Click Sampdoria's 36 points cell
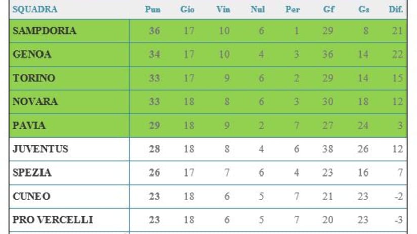This screenshot has height=234, width=417. (x=154, y=31)
